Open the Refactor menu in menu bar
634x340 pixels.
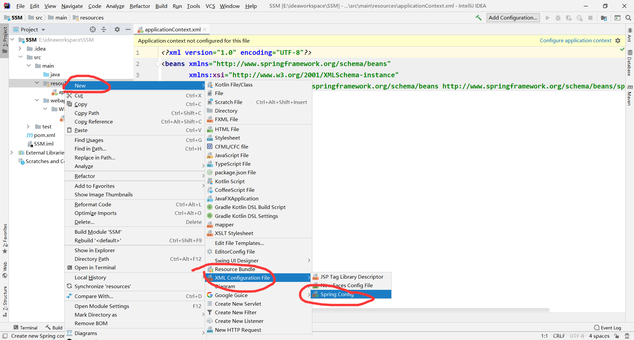pos(140,6)
